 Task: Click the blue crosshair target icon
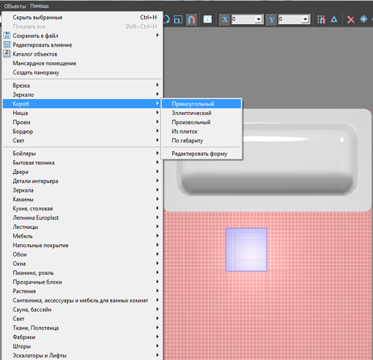pos(363,19)
